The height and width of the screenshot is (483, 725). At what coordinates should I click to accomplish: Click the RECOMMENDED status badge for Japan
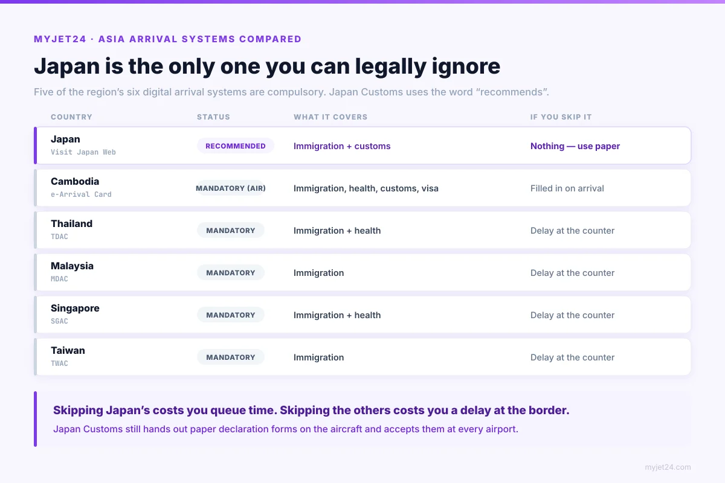(x=235, y=146)
